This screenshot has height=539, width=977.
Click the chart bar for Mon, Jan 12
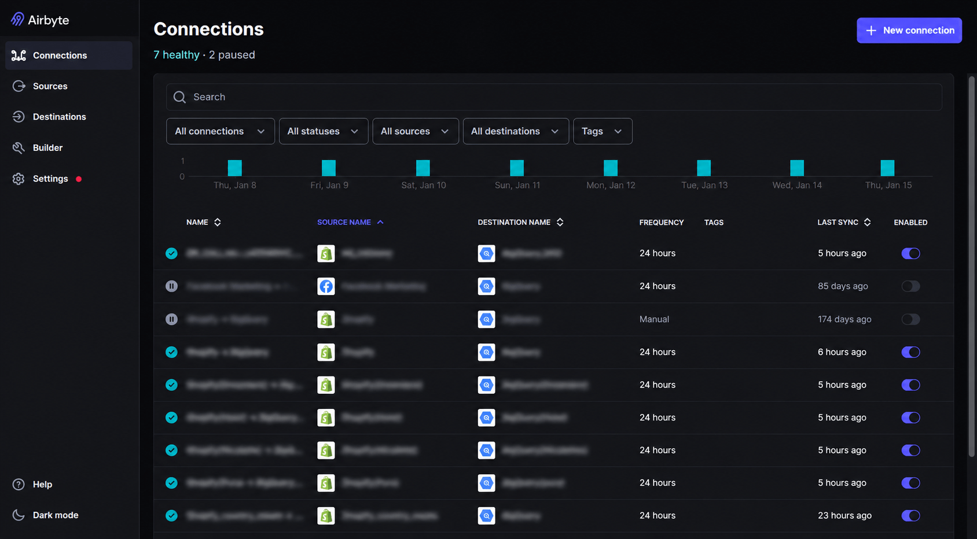pos(611,168)
